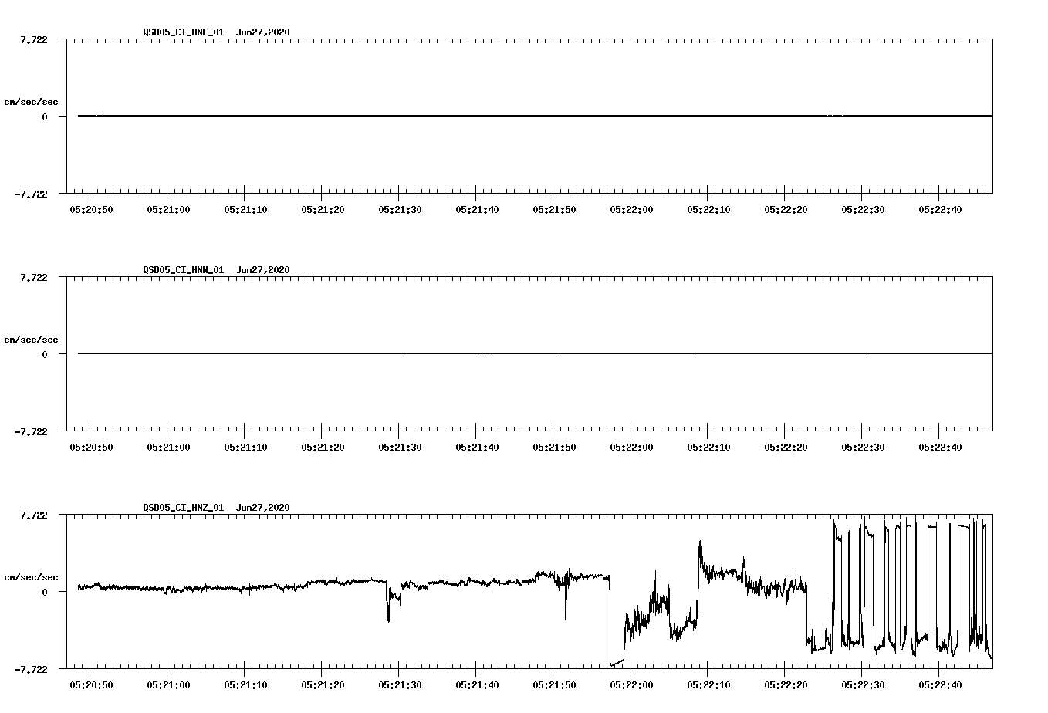The width and height of the screenshot is (1048, 713).
Task: Click the 05:21:20 time label under HNZ plot
Action: pos(323,685)
